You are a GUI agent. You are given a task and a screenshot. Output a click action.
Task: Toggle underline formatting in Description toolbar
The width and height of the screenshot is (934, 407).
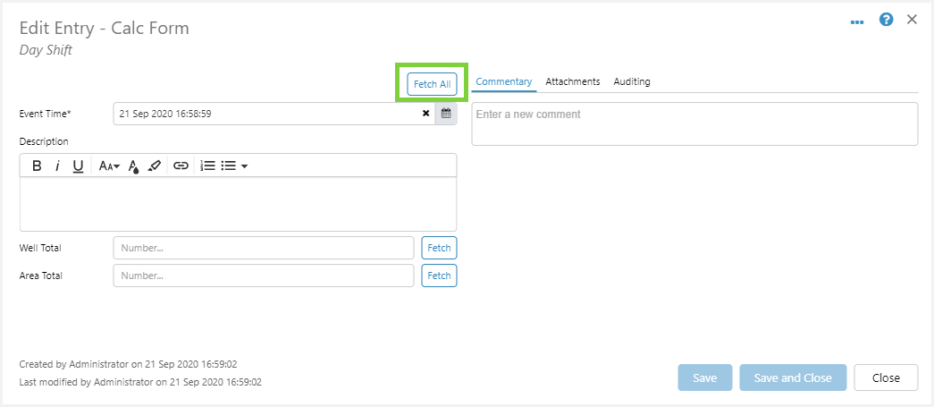(78, 165)
